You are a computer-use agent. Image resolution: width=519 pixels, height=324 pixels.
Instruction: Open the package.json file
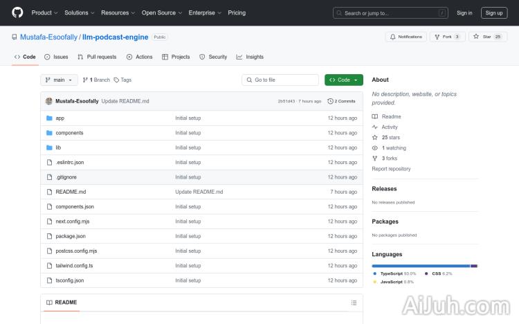[x=71, y=236]
